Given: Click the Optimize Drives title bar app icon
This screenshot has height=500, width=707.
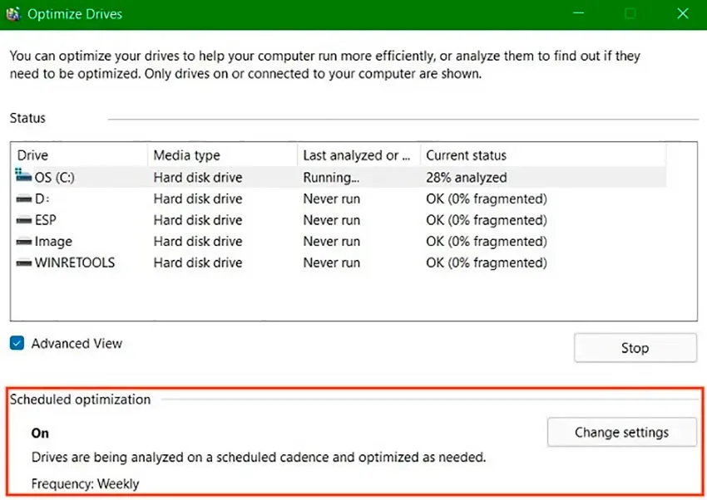Looking at the screenshot, I should pos(13,14).
